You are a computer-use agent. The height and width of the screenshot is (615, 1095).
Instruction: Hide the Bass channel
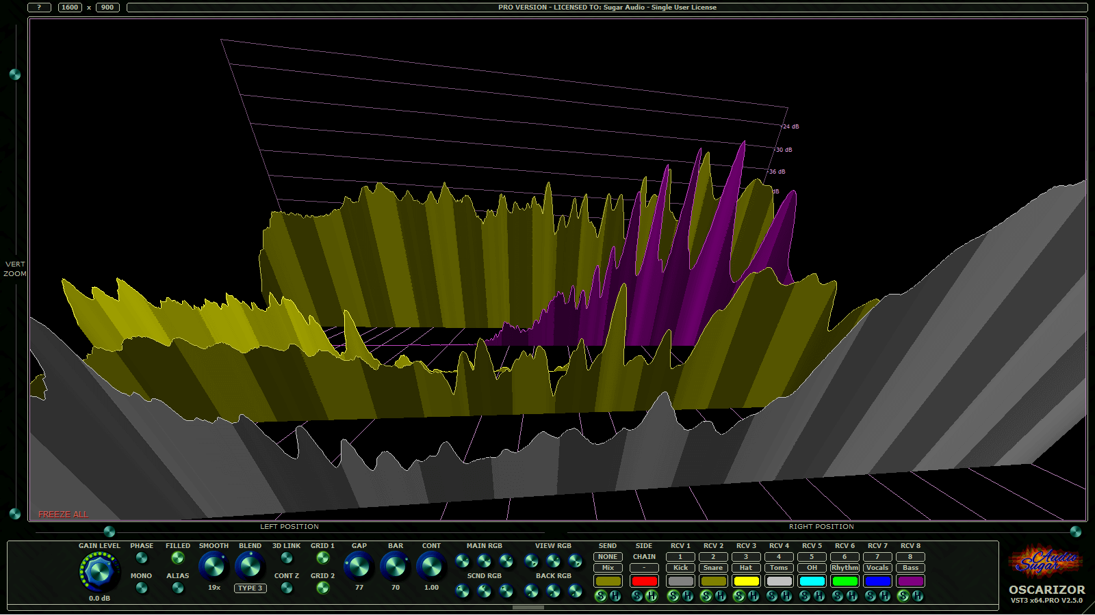918,596
